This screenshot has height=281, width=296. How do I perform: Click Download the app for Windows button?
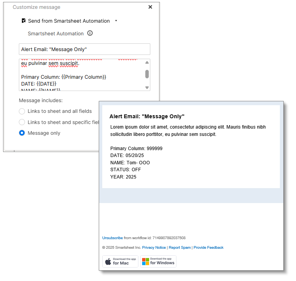pos(158,261)
